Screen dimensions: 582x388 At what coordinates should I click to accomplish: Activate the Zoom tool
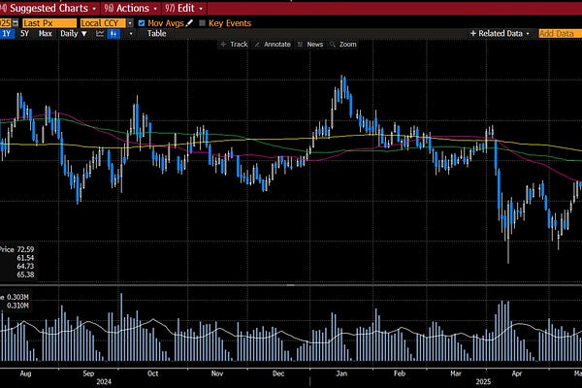(x=343, y=45)
